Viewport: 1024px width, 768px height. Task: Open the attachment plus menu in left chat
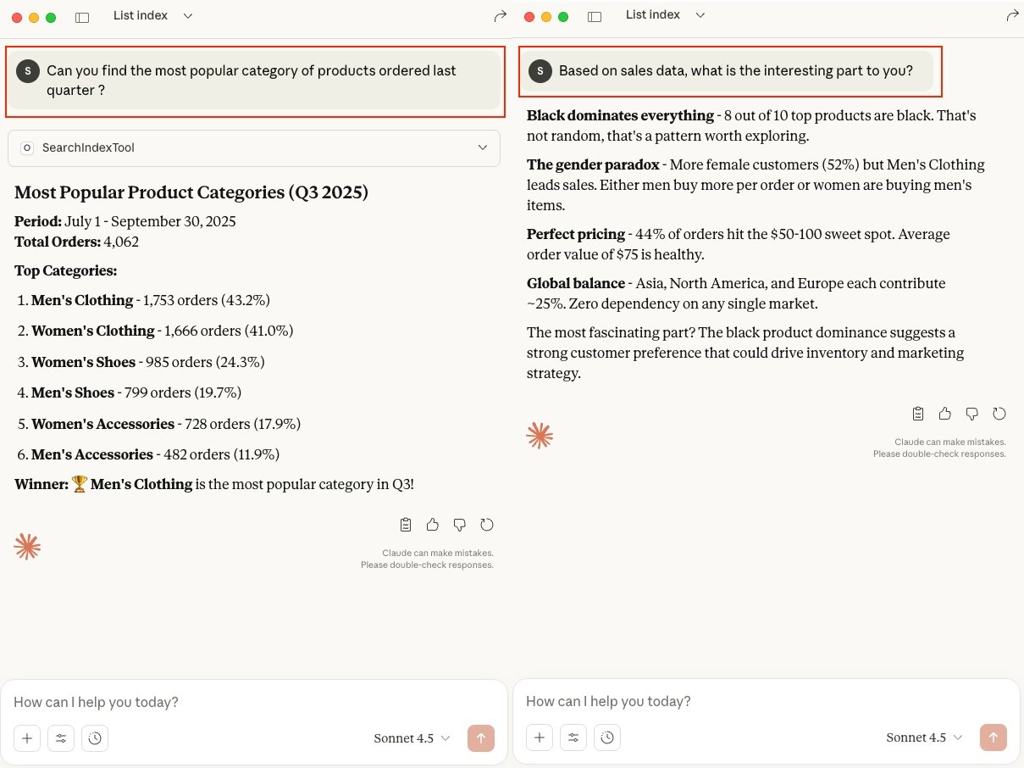click(x=27, y=738)
